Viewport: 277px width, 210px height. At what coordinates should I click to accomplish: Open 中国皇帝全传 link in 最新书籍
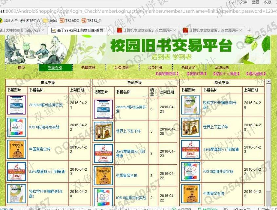coord(214,194)
